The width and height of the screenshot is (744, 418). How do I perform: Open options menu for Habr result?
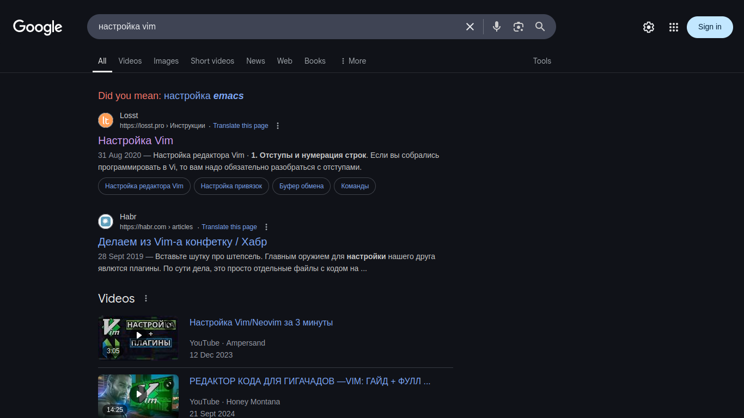coord(266,227)
